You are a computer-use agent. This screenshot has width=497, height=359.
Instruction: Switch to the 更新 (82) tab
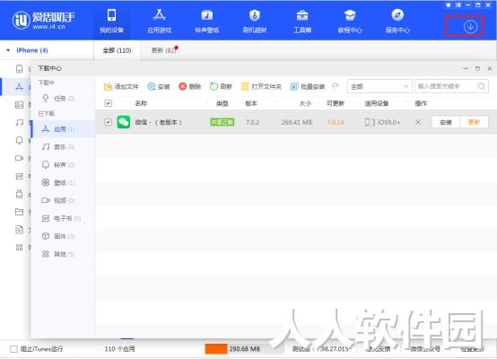pos(163,50)
